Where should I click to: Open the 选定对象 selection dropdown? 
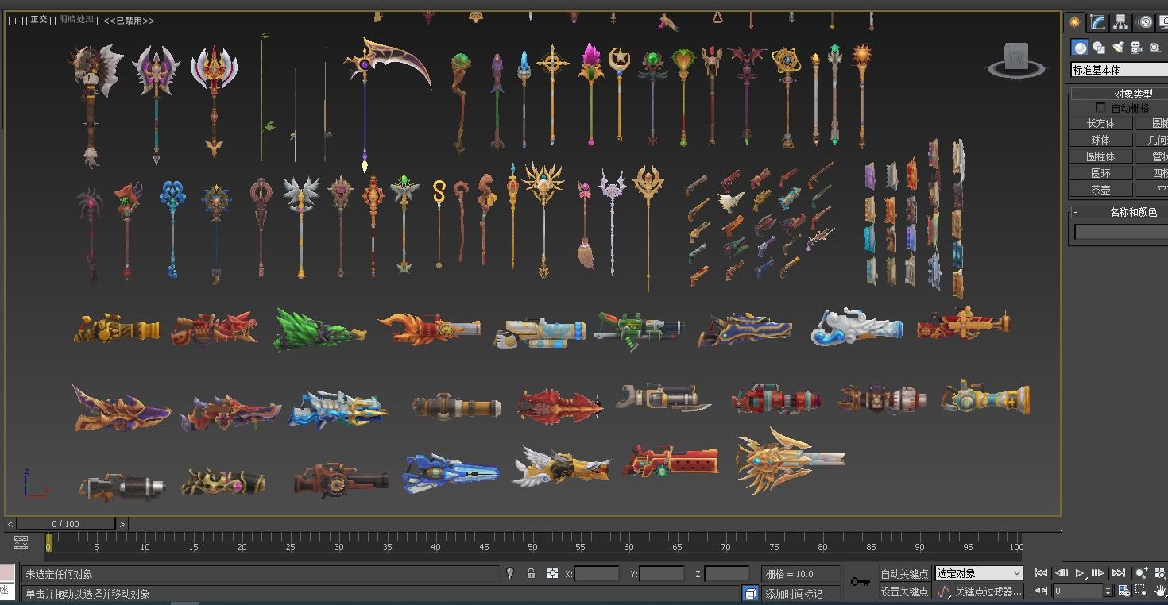979,573
